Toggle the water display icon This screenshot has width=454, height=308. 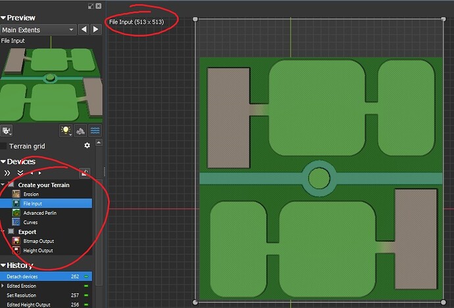(x=95, y=131)
